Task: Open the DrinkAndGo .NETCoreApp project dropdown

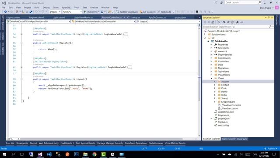Action: (x=38, y=22)
